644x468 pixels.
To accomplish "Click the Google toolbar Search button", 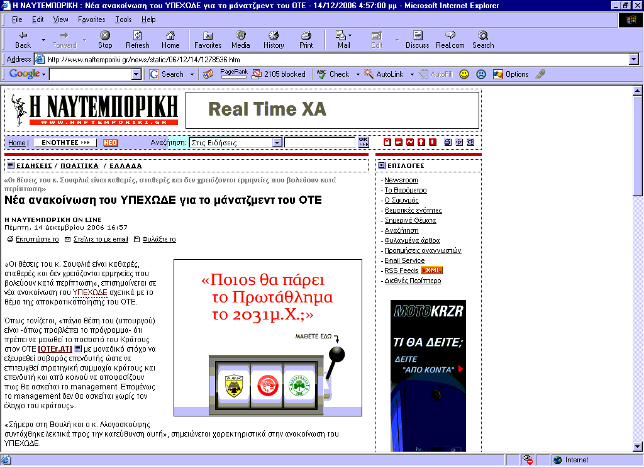I will 167,74.
